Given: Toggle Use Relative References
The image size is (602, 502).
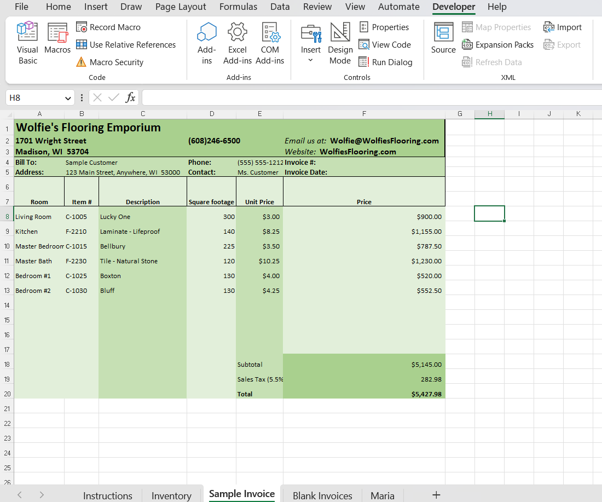Looking at the screenshot, I should point(125,44).
